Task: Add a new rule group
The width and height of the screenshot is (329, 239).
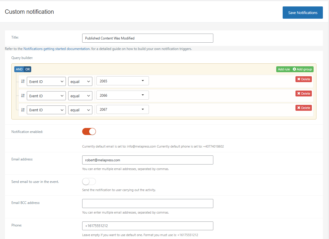Action: [x=302, y=69]
